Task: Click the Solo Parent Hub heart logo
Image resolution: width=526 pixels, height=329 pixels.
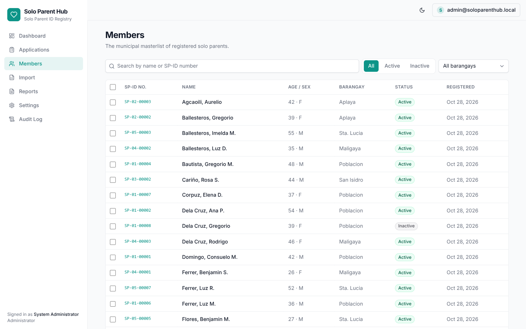Action: tap(14, 15)
